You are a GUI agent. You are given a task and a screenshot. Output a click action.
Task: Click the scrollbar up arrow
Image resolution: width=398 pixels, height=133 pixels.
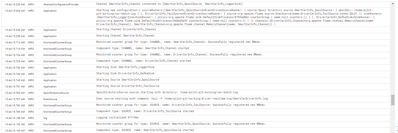tap(393, 4)
